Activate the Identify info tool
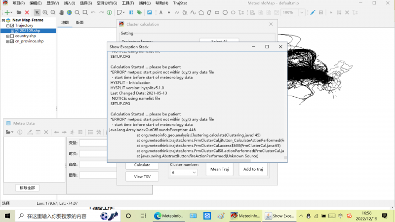Screen dimensions: 395x222 [x=109, y=12]
